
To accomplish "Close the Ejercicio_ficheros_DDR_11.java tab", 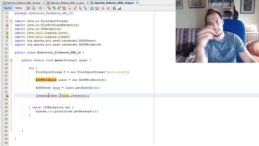I will [87, 3].
